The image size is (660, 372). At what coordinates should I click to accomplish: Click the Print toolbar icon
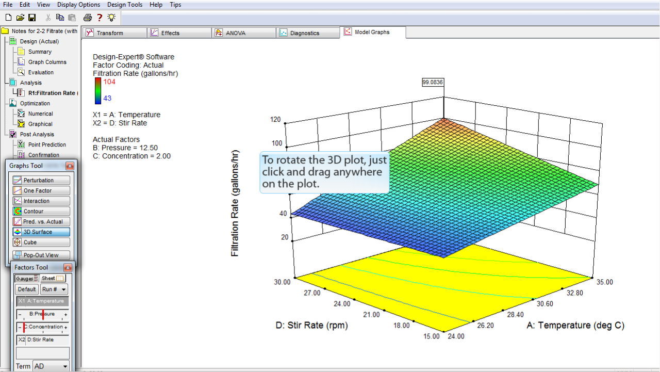tap(88, 18)
